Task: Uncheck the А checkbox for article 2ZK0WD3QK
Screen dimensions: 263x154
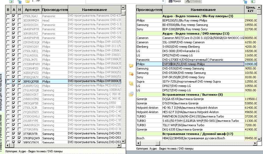Action: [x=14, y=42]
